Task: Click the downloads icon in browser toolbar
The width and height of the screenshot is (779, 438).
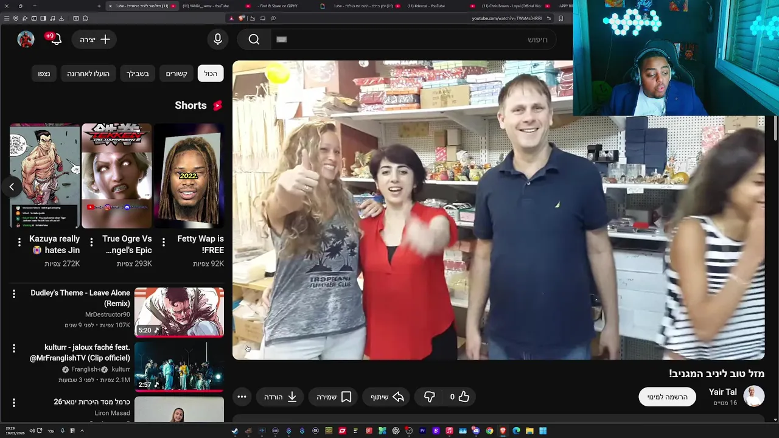Action: pyautogui.click(x=61, y=18)
